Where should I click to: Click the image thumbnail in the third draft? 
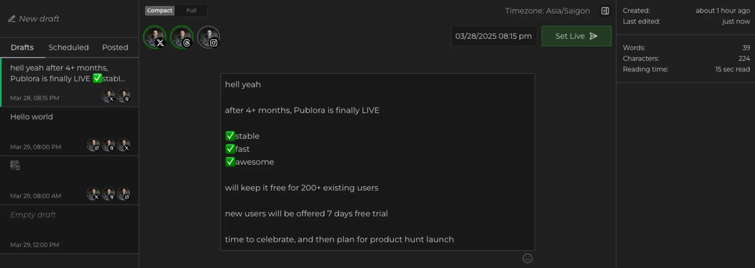(x=15, y=165)
